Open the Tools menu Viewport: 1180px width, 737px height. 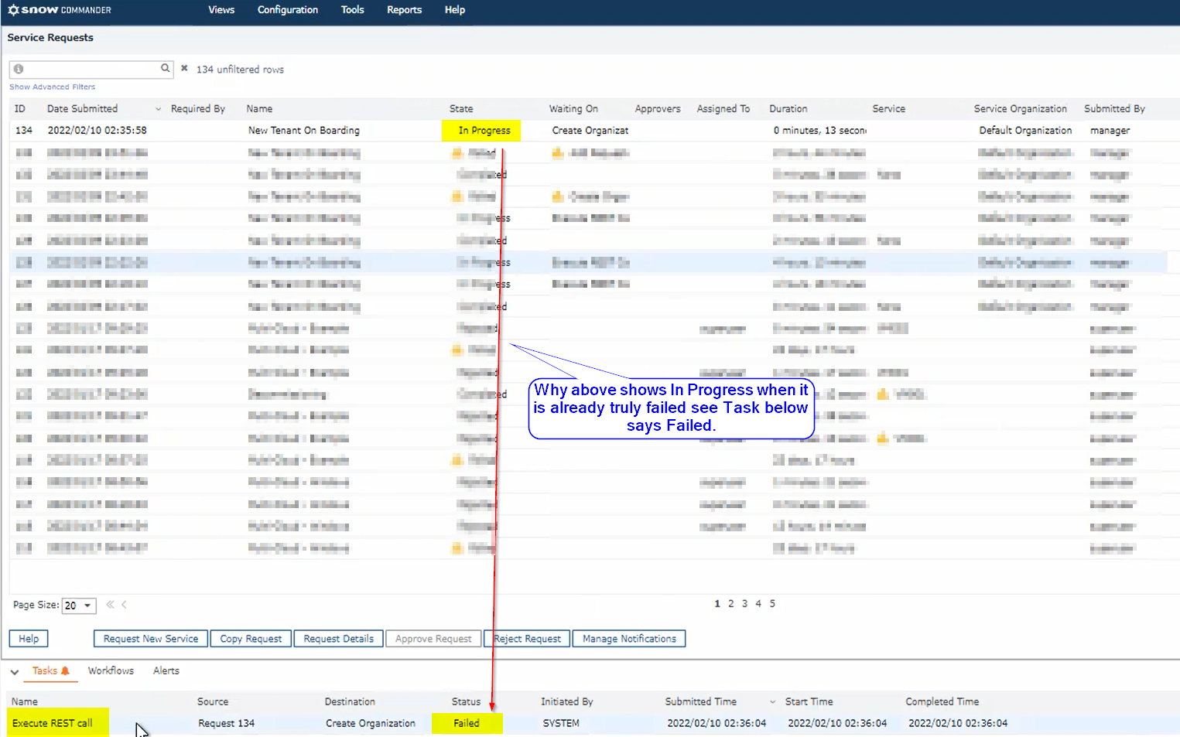click(352, 10)
